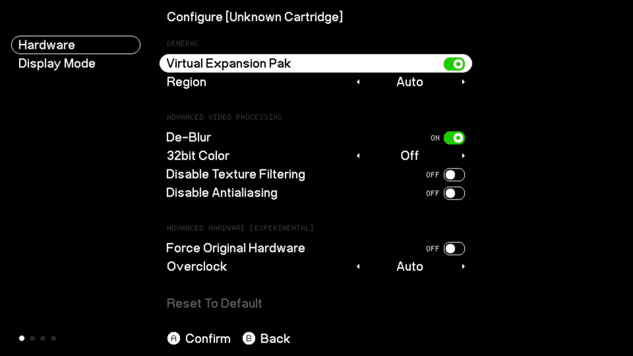
Task: Enable Disable Texture Filtering switch
Action: coord(454,175)
